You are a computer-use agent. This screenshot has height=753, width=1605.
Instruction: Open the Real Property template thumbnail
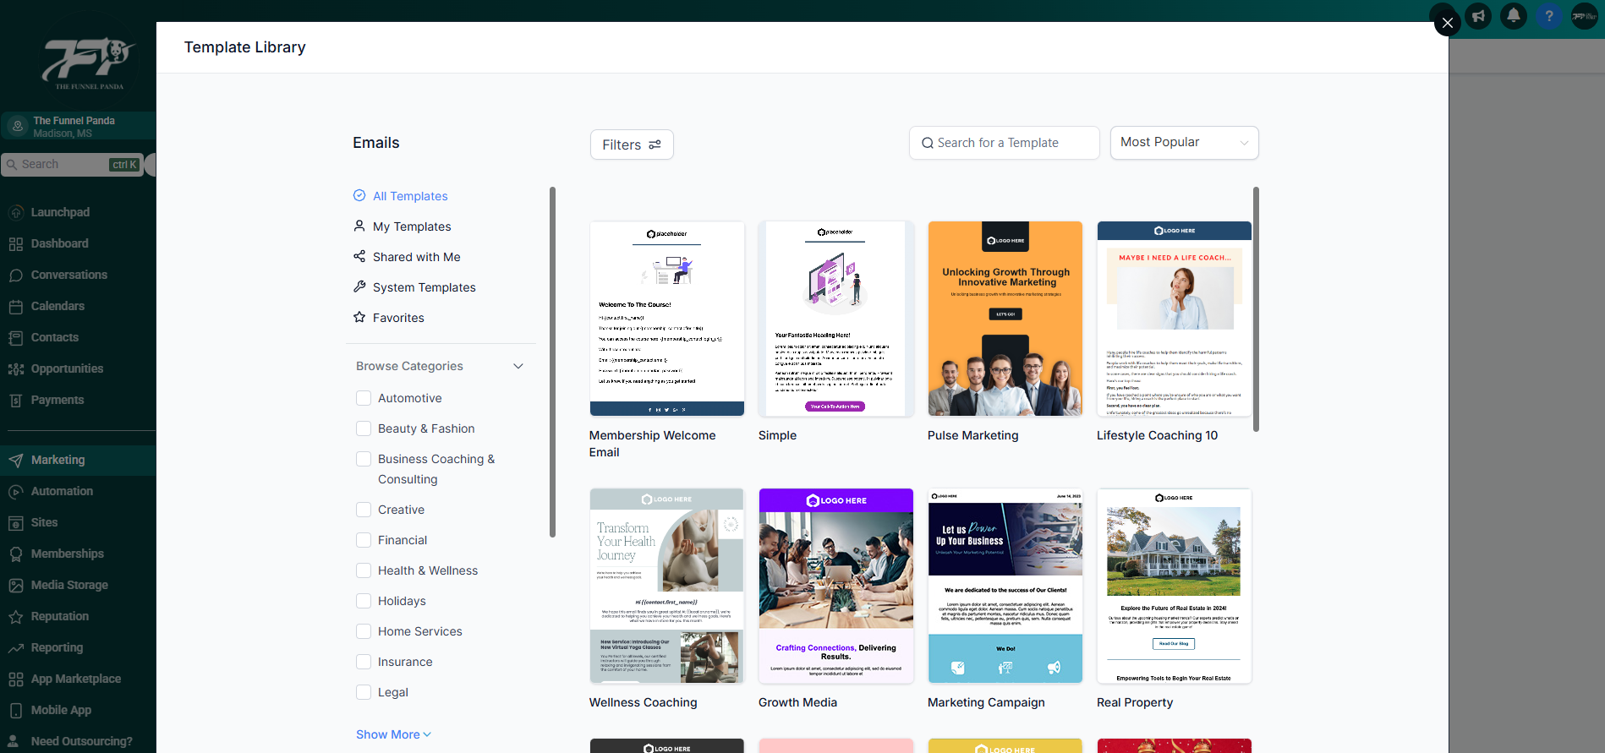coord(1175,586)
